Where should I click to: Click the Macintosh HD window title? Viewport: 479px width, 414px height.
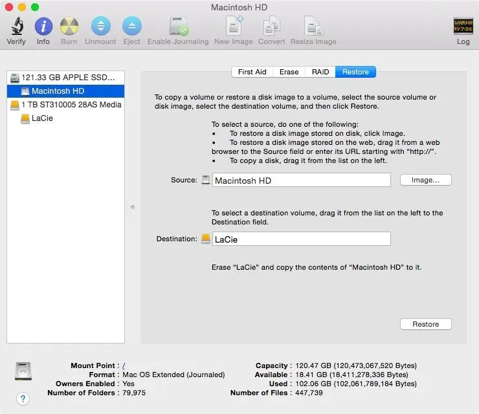coord(240,7)
